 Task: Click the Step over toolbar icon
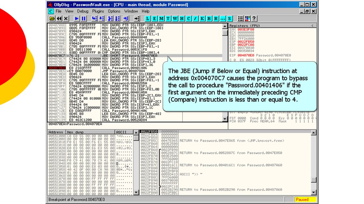coord(101,19)
